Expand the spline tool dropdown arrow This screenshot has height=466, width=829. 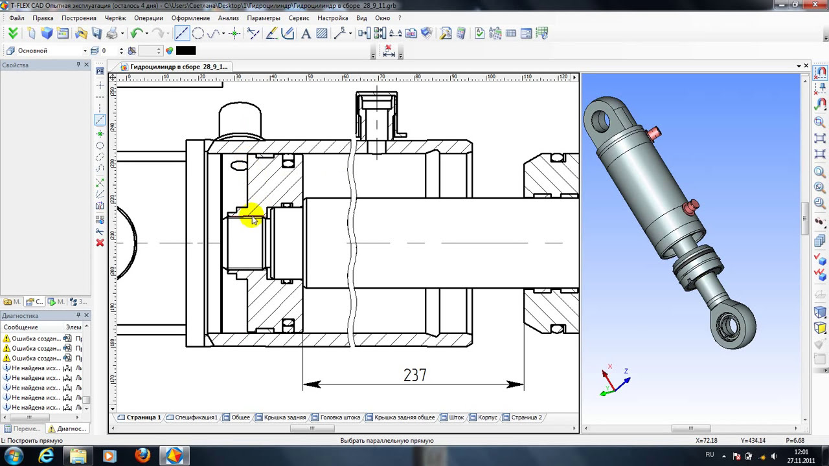click(223, 34)
